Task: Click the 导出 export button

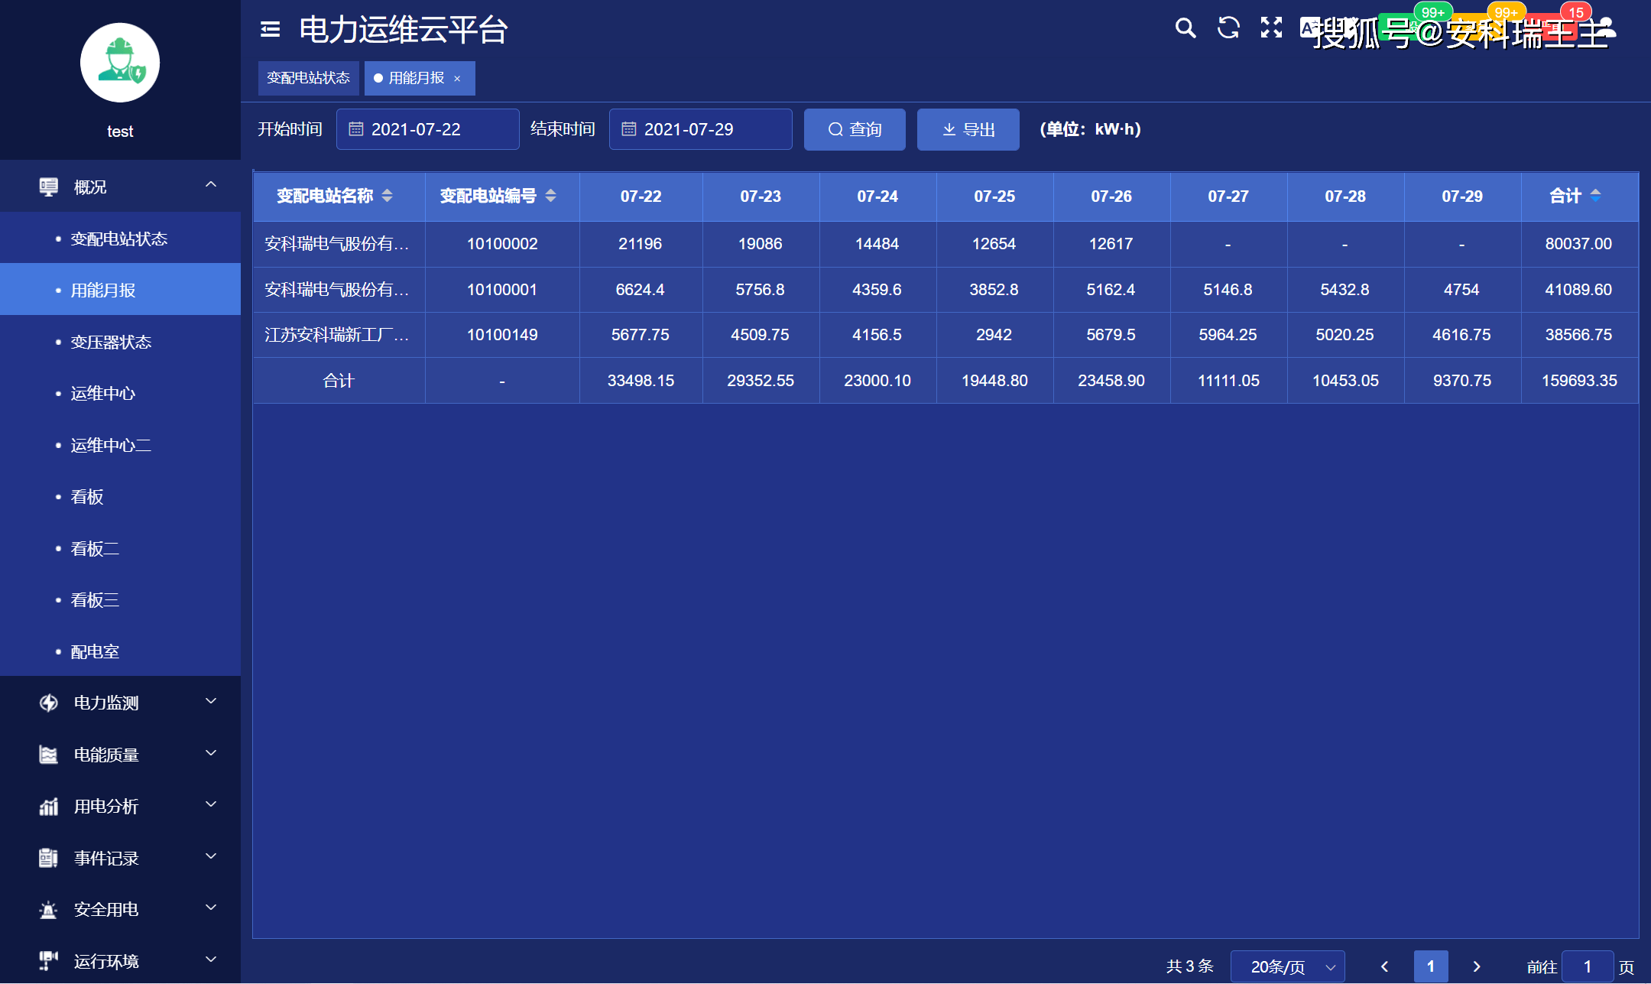Action: 968,129
